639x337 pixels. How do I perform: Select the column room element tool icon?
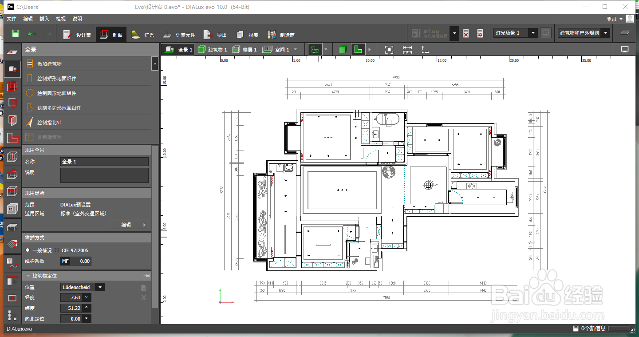click(x=12, y=156)
